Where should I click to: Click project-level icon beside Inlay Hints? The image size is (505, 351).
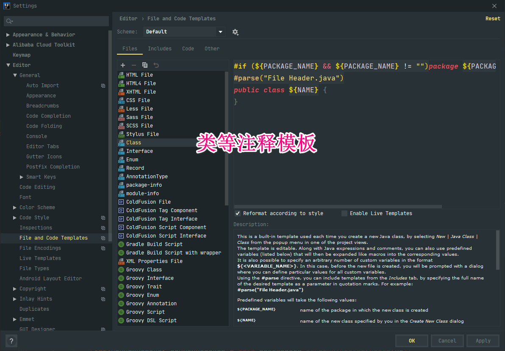click(103, 299)
